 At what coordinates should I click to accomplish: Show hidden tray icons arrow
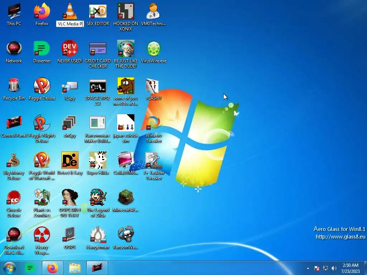[308, 268]
